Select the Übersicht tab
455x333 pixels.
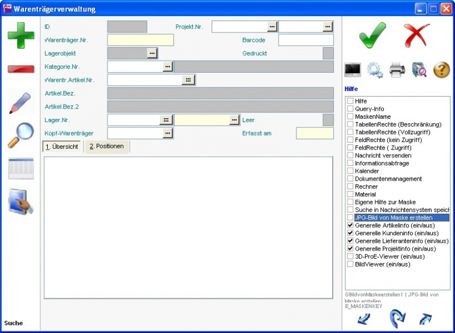tap(62, 147)
